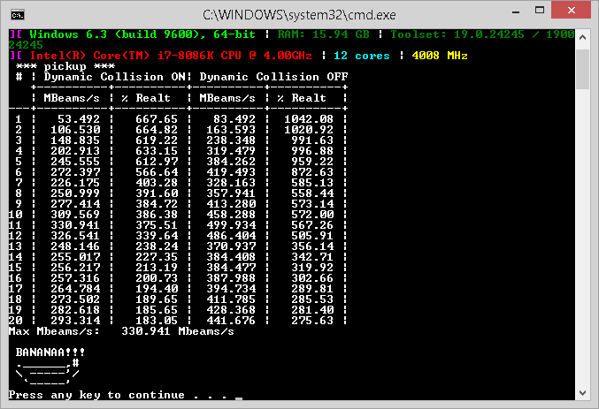
Task: Click the value 428.368 in row 19
Action: [x=231, y=310]
